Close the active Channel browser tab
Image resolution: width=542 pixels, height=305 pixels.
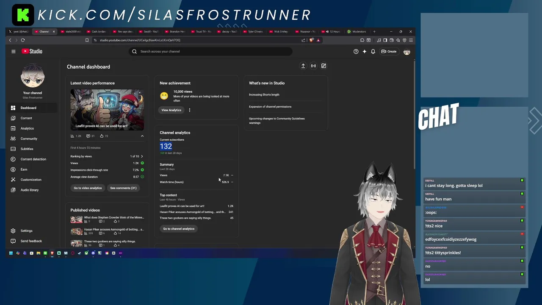pos(54,31)
